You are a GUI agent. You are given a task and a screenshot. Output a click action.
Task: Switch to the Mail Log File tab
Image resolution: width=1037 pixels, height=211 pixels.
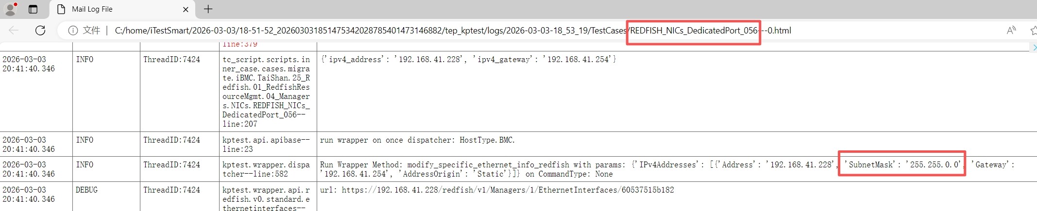tap(117, 9)
